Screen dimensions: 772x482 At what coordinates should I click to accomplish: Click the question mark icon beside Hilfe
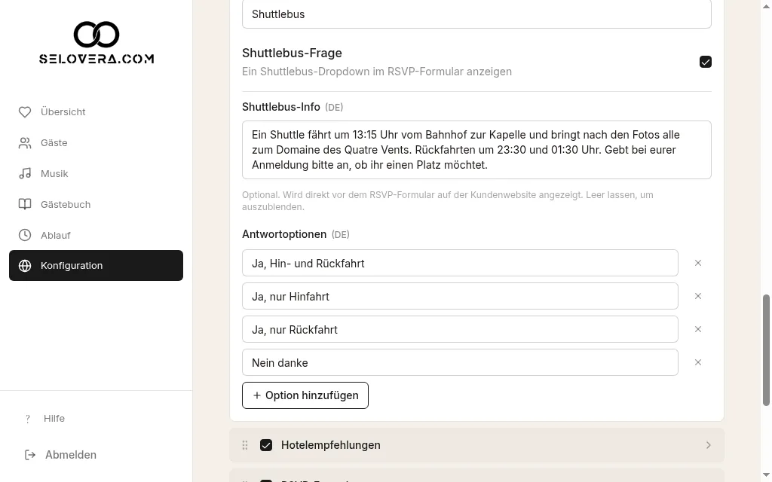coord(28,419)
